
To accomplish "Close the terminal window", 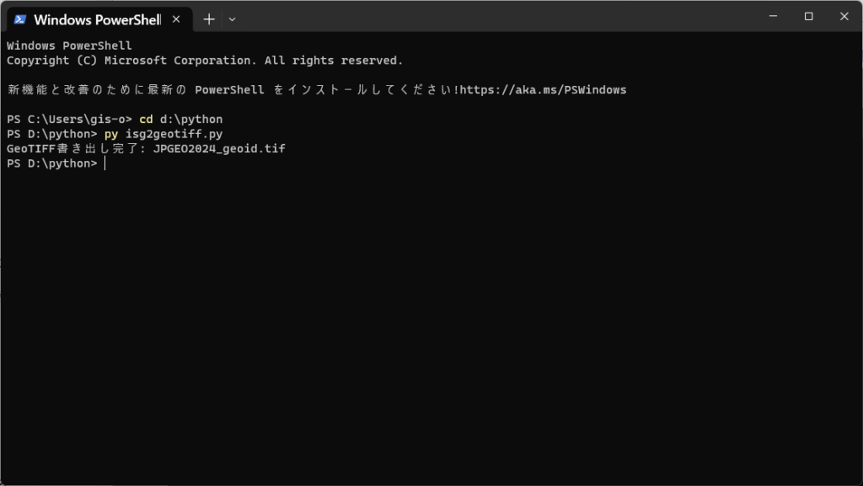I will point(844,17).
